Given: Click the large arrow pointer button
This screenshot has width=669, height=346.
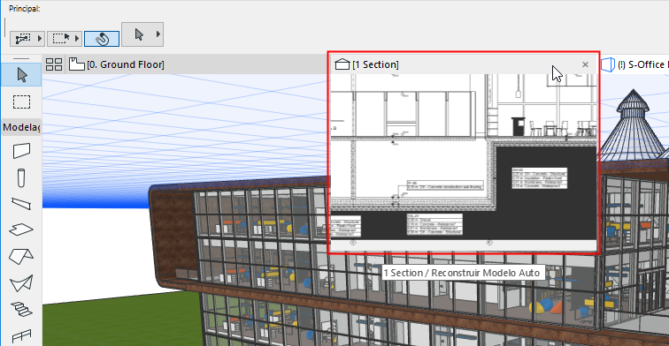Looking at the screenshot, I should coord(139,34).
